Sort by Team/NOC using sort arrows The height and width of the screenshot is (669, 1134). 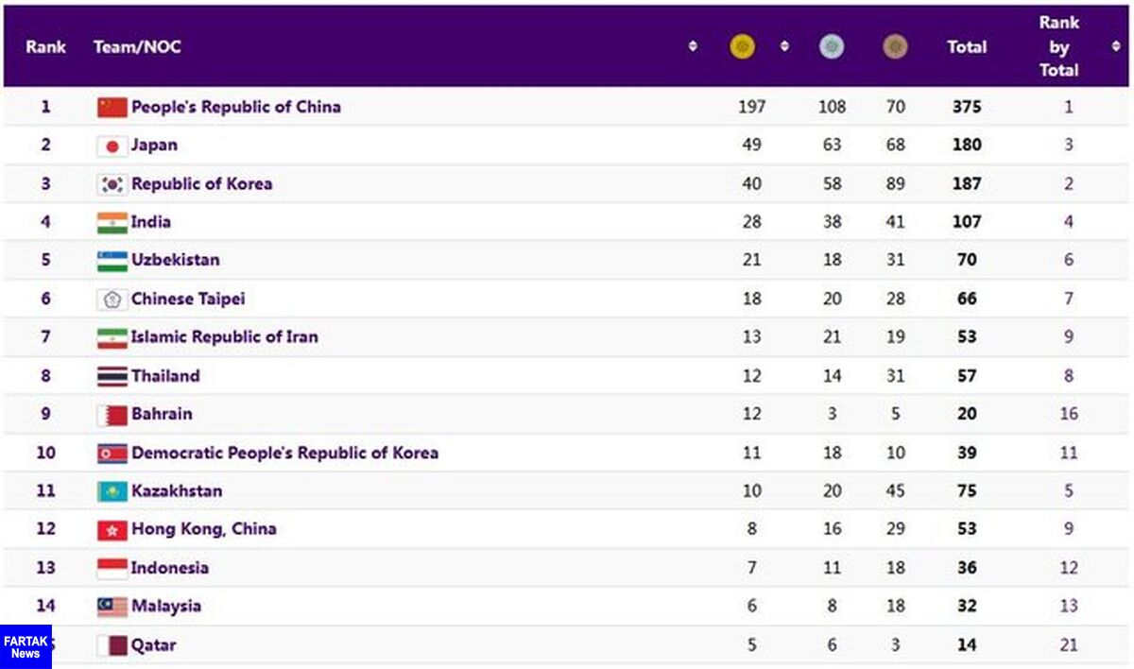click(x=693, y=46)
